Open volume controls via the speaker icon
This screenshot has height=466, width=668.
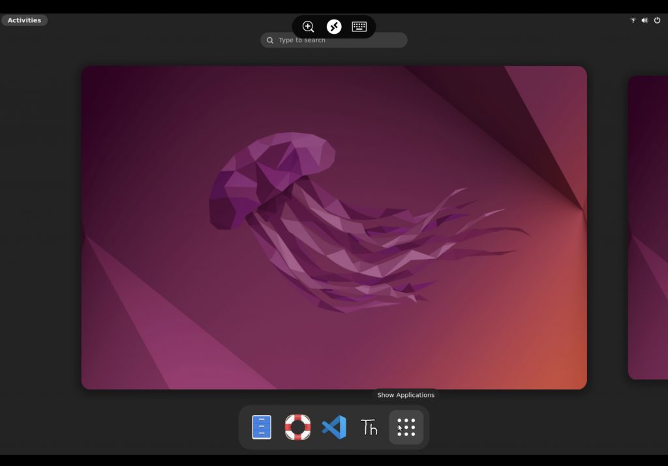pos(645,20)
